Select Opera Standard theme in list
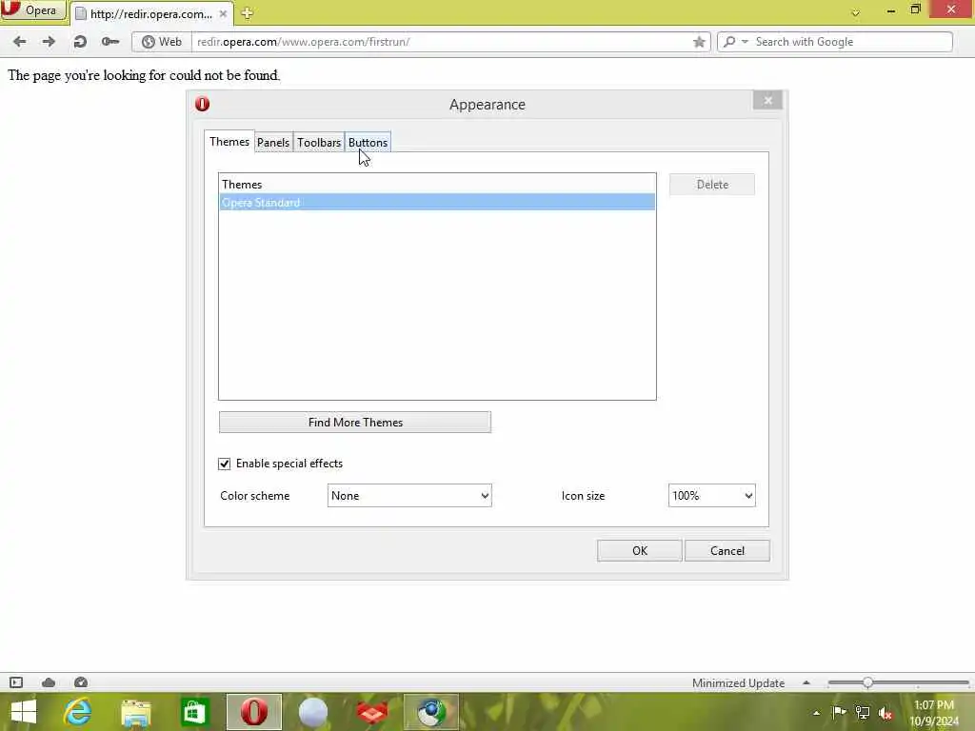The height and width of the screenshot is (731, 975). [437, 202]
